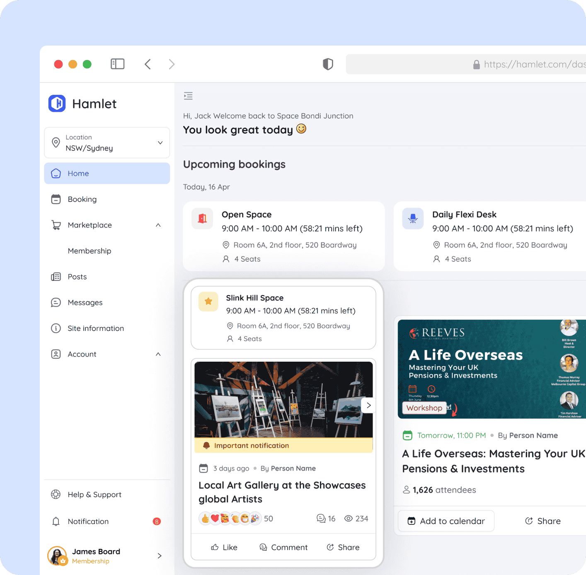Go back with the browser arrow
586x575 pixels.
148,64
